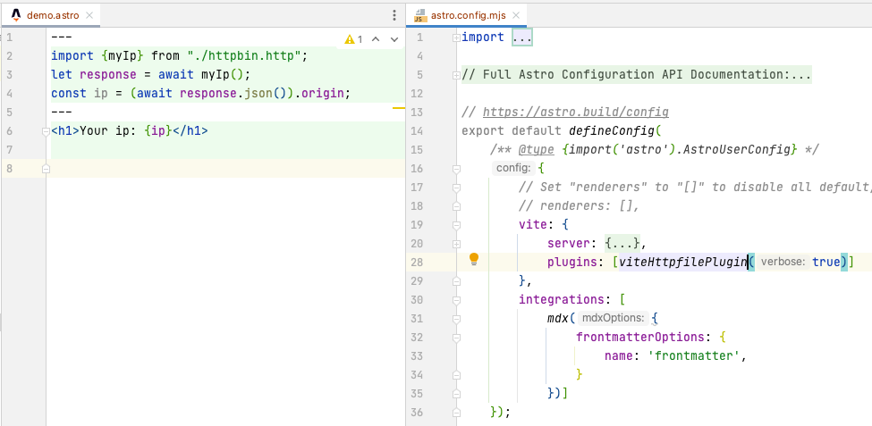Viewport: 872px width, 426px height.
Task: Open the https://astro.build/config link
Action: tap(576, 113)
